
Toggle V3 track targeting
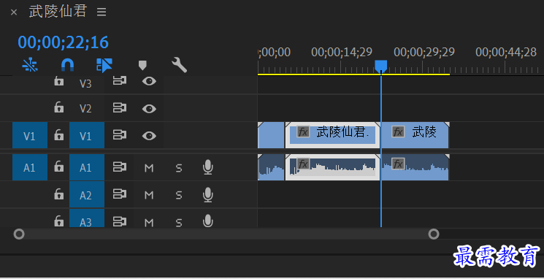click(x=85, y=83)
